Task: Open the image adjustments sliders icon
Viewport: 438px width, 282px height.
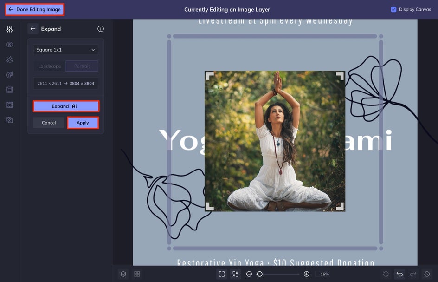Action: click(9, 29)
